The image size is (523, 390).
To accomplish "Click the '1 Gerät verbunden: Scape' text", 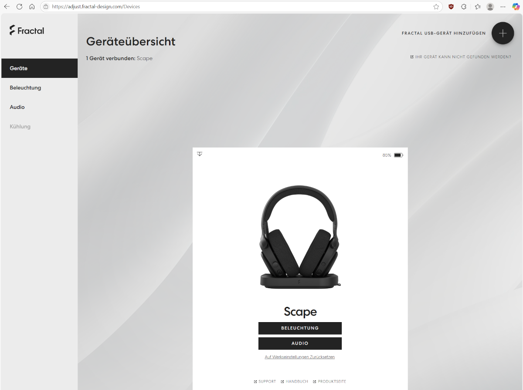I will [x=119, y=58].
